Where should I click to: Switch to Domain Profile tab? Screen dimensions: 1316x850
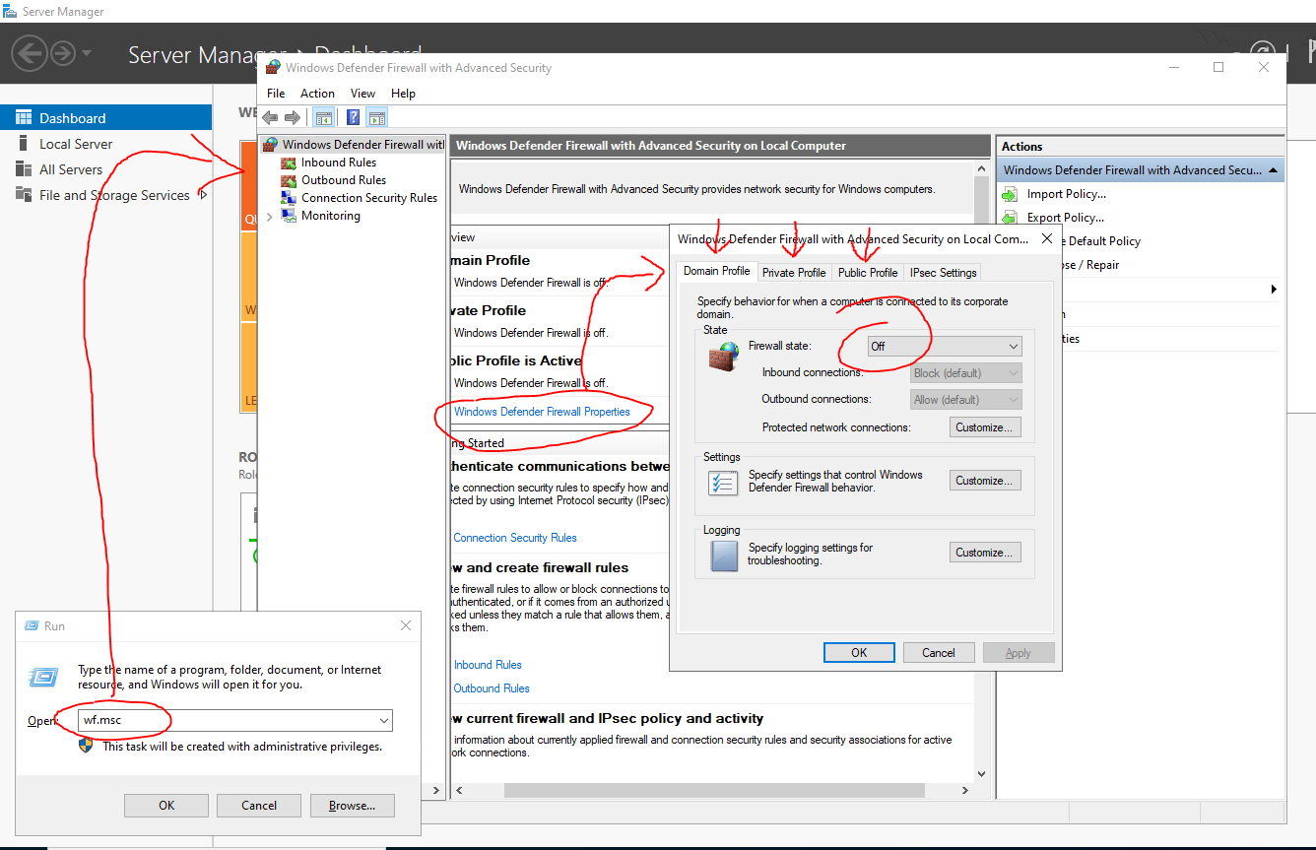(x=717, y=271)
